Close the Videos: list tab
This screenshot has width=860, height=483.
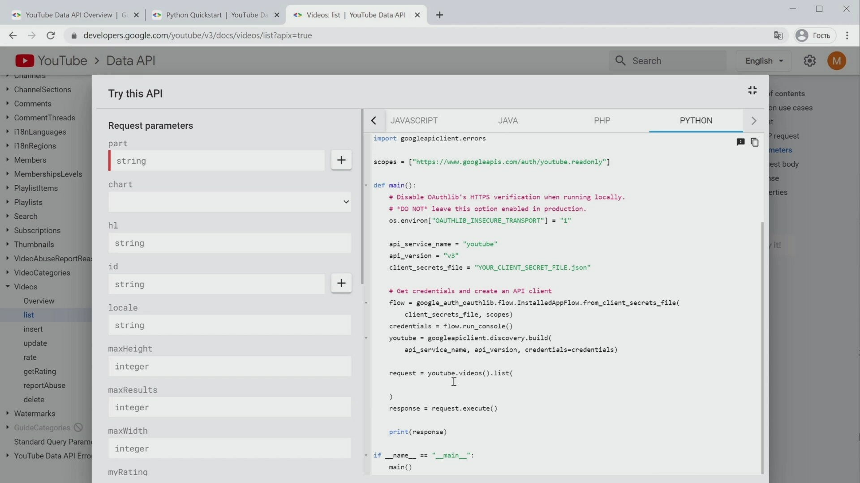[417, 15]
